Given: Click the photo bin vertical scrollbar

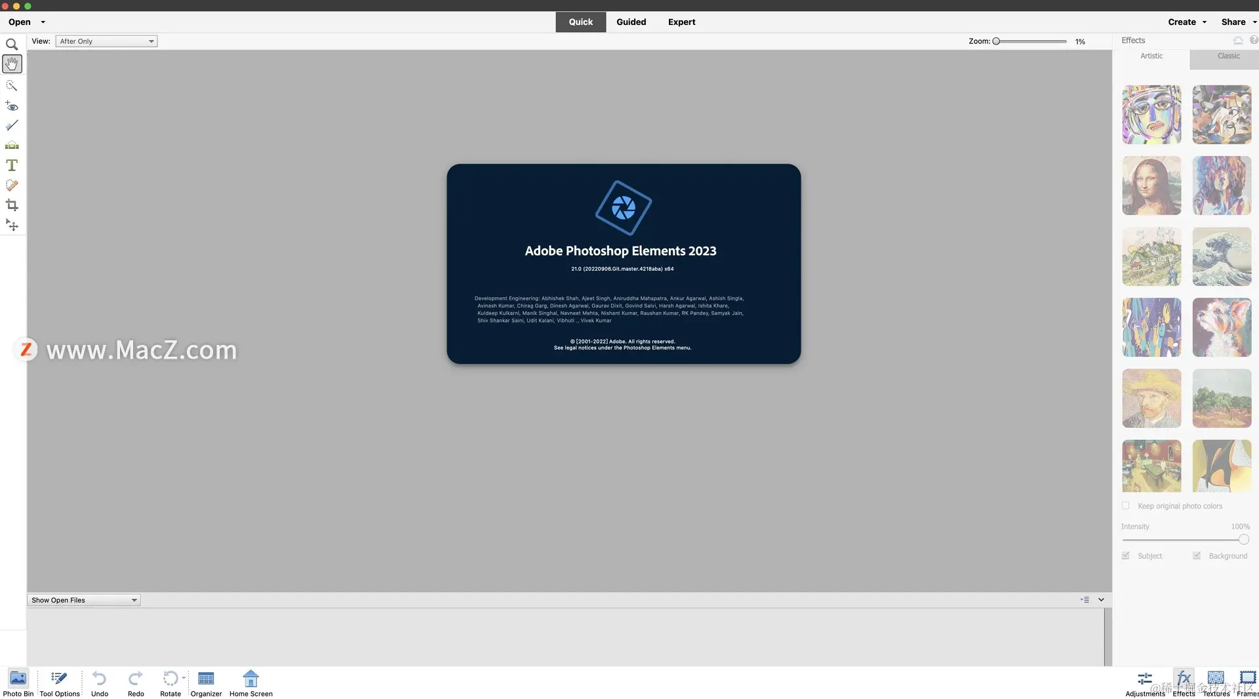Looking at the screenshot, I should [x=1108, y=637].
